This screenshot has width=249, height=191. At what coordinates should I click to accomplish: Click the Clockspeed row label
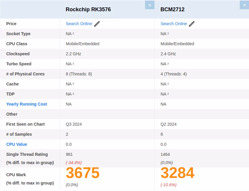point(18,54)
